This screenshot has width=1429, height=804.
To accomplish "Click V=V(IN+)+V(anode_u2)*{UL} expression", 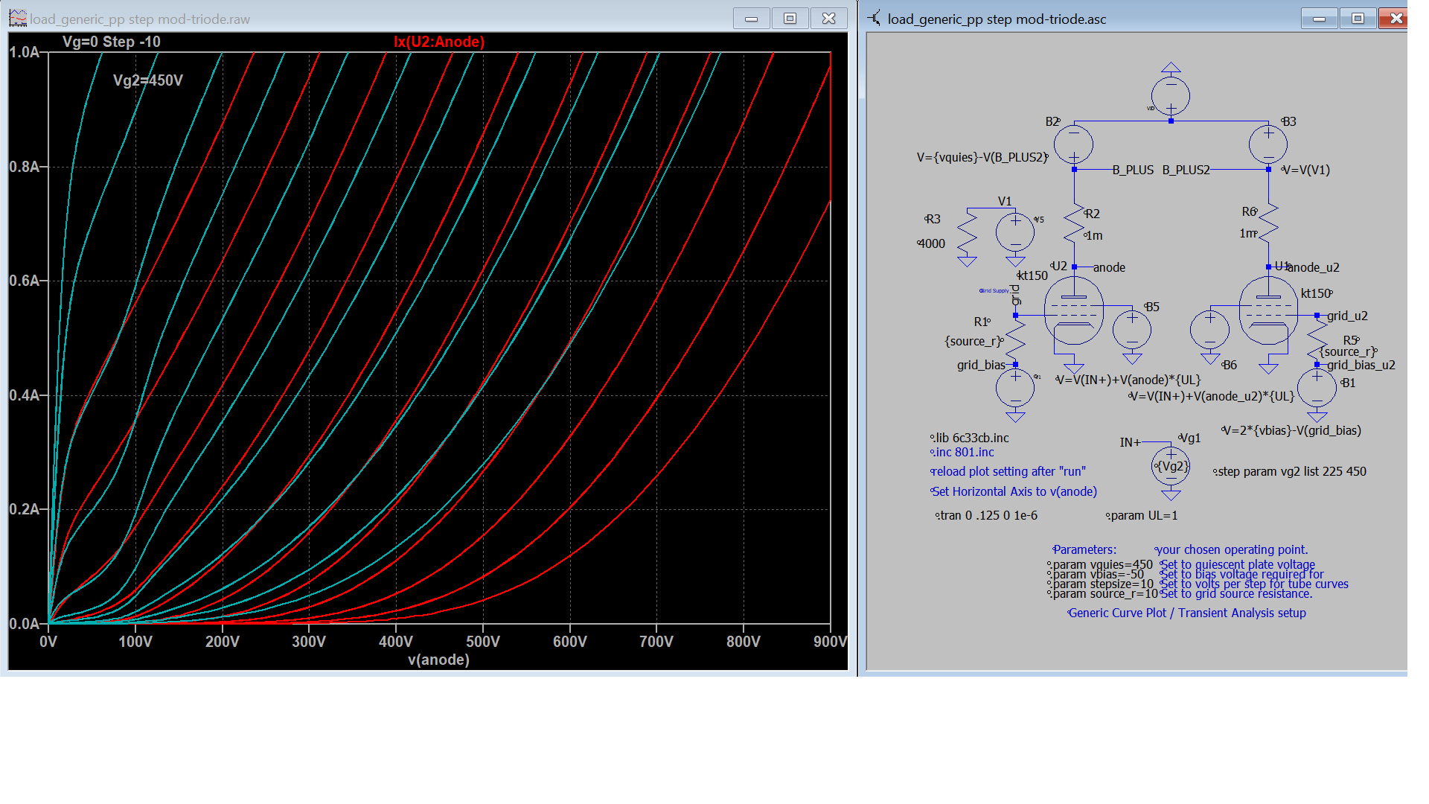I will coord(1212,396).
